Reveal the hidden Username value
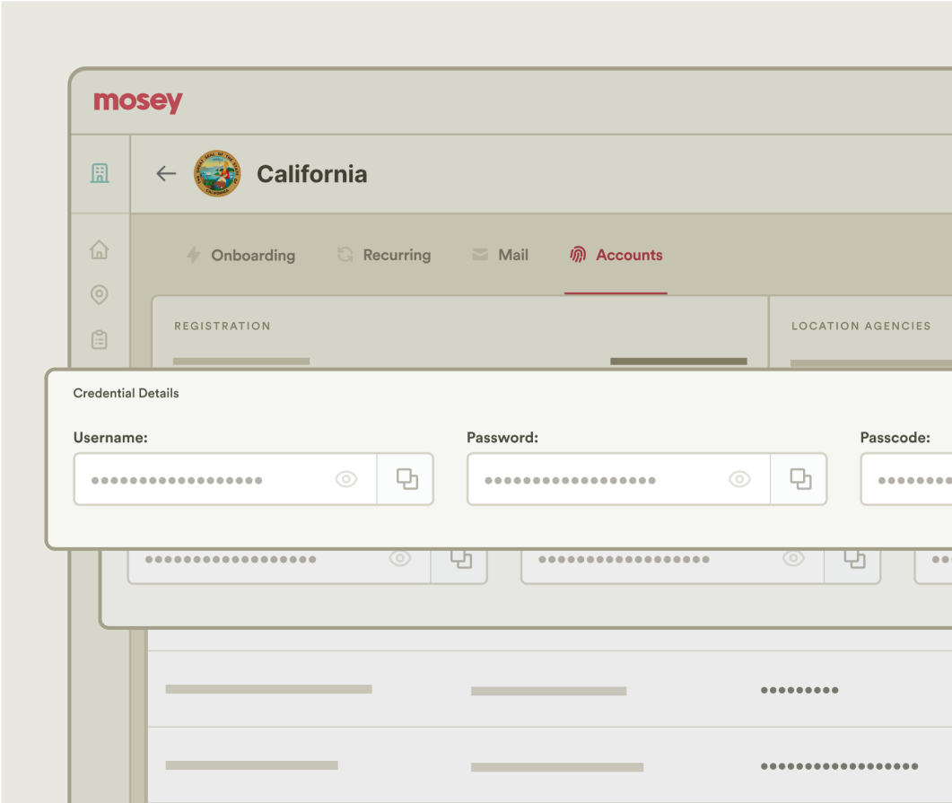The height and width of the screenshot is (803, 952). [346, 479]
